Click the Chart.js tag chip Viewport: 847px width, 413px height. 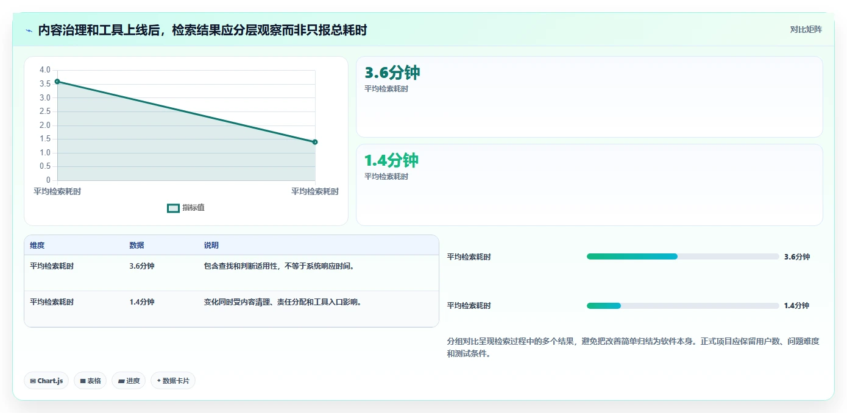coord(46,381)
